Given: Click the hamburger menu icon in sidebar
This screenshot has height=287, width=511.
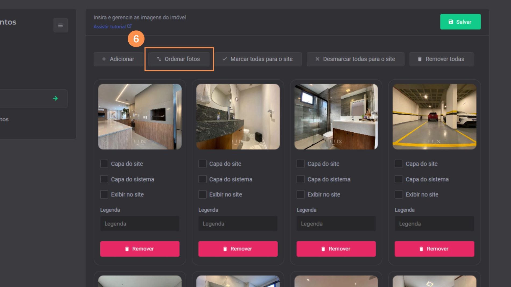Looking at the screenshot, I should pos(60,25).
